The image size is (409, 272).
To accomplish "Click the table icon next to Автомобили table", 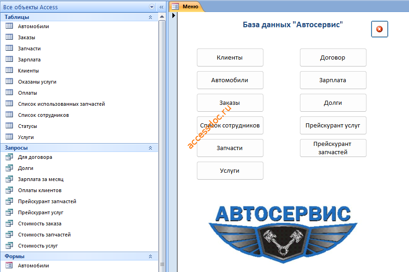I will click(9, 26).
